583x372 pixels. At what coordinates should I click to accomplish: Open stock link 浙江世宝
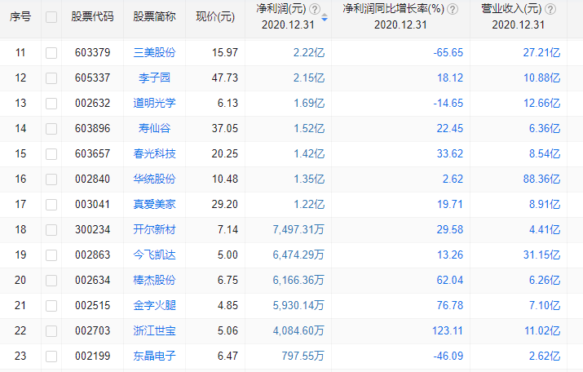[154, 330]
